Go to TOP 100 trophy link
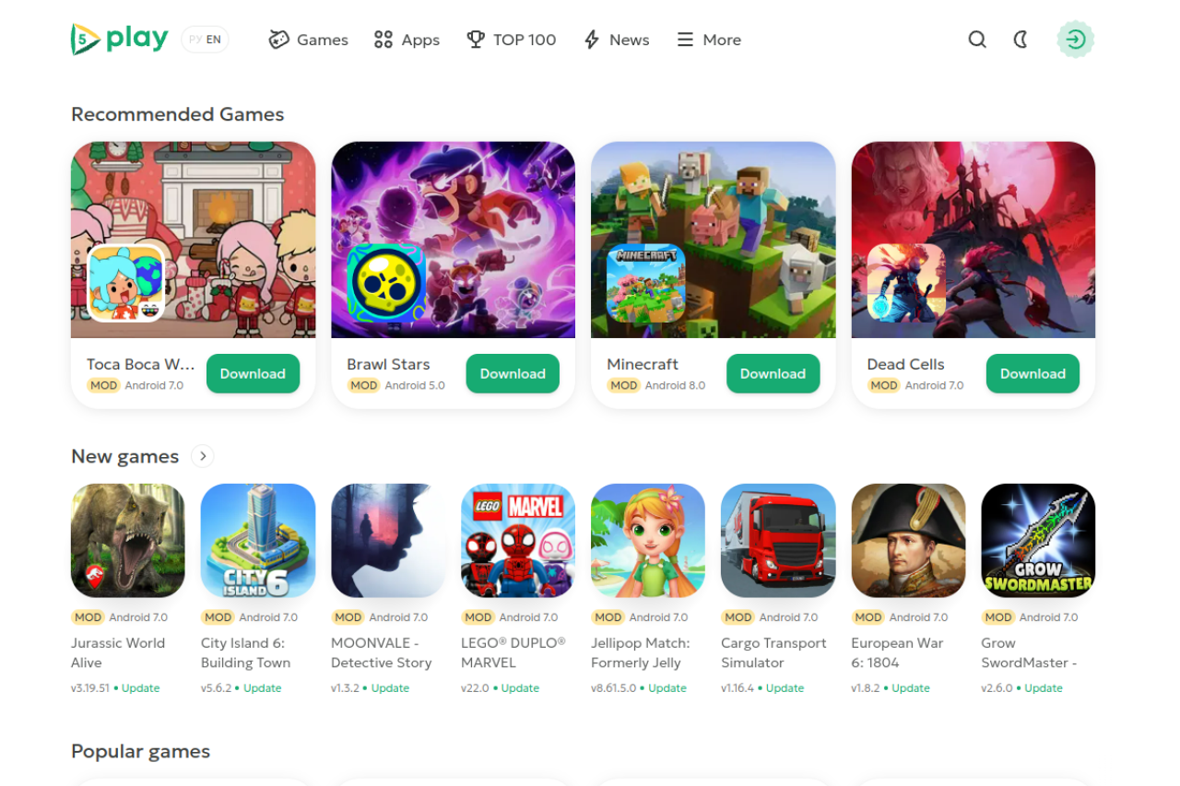The width and height of the screenshot is (1180, 786). click(512, 40)
